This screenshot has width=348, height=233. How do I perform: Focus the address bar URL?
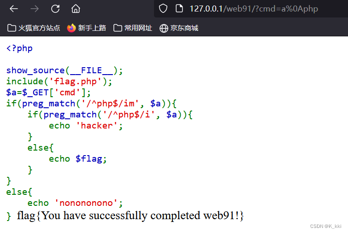(254, 9)
